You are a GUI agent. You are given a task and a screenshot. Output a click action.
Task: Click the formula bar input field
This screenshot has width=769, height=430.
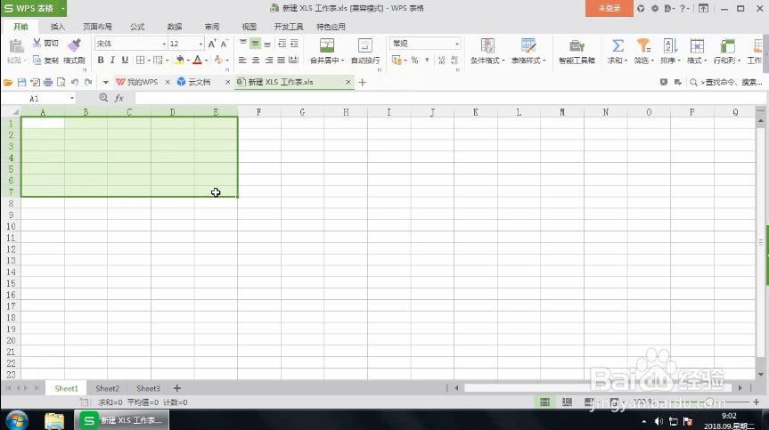click(450, 99)
